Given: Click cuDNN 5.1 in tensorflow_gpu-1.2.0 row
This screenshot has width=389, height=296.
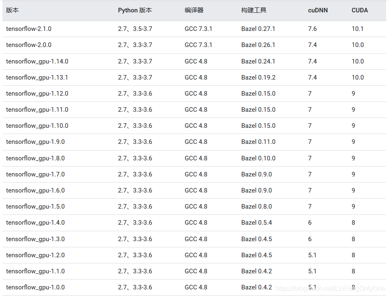Looking at the screenshot, I should 312,255.
